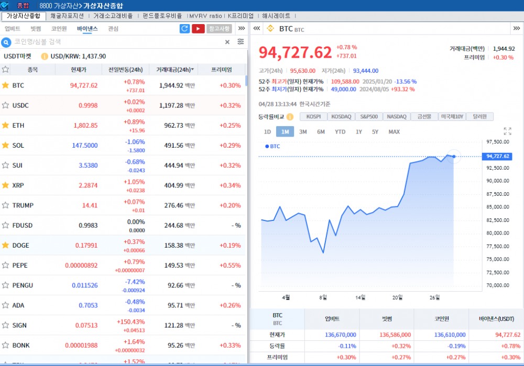Image resolution: width=524 pixels, height=366 pixels.
Task: Select the 1Y chart range option
Action: [359, 131]
